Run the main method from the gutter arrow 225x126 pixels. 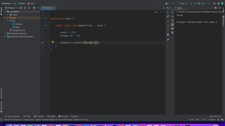(x=46, y=26)
